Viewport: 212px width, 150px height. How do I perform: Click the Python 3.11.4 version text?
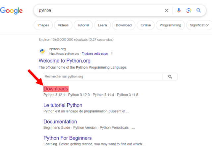pos(103,95)
